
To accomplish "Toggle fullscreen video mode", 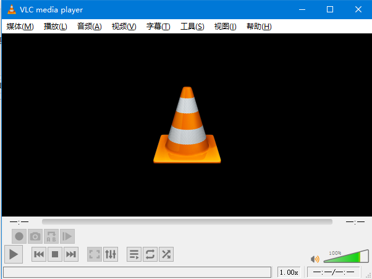I will (95, 254).
